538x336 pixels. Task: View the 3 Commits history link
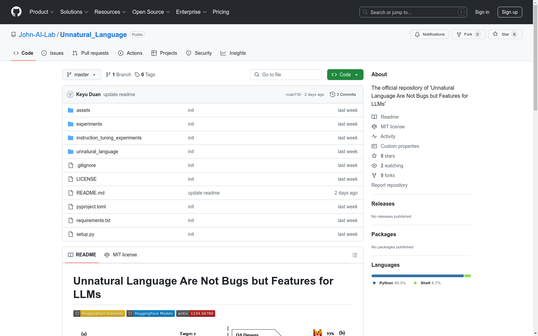343,94
